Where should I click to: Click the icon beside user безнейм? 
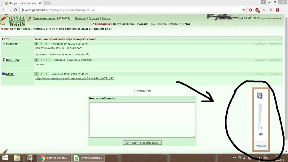click(4, 44)
